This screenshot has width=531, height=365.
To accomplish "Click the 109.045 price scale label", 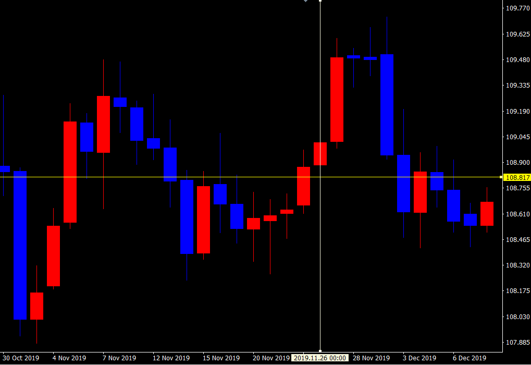I will click(517, 137).
